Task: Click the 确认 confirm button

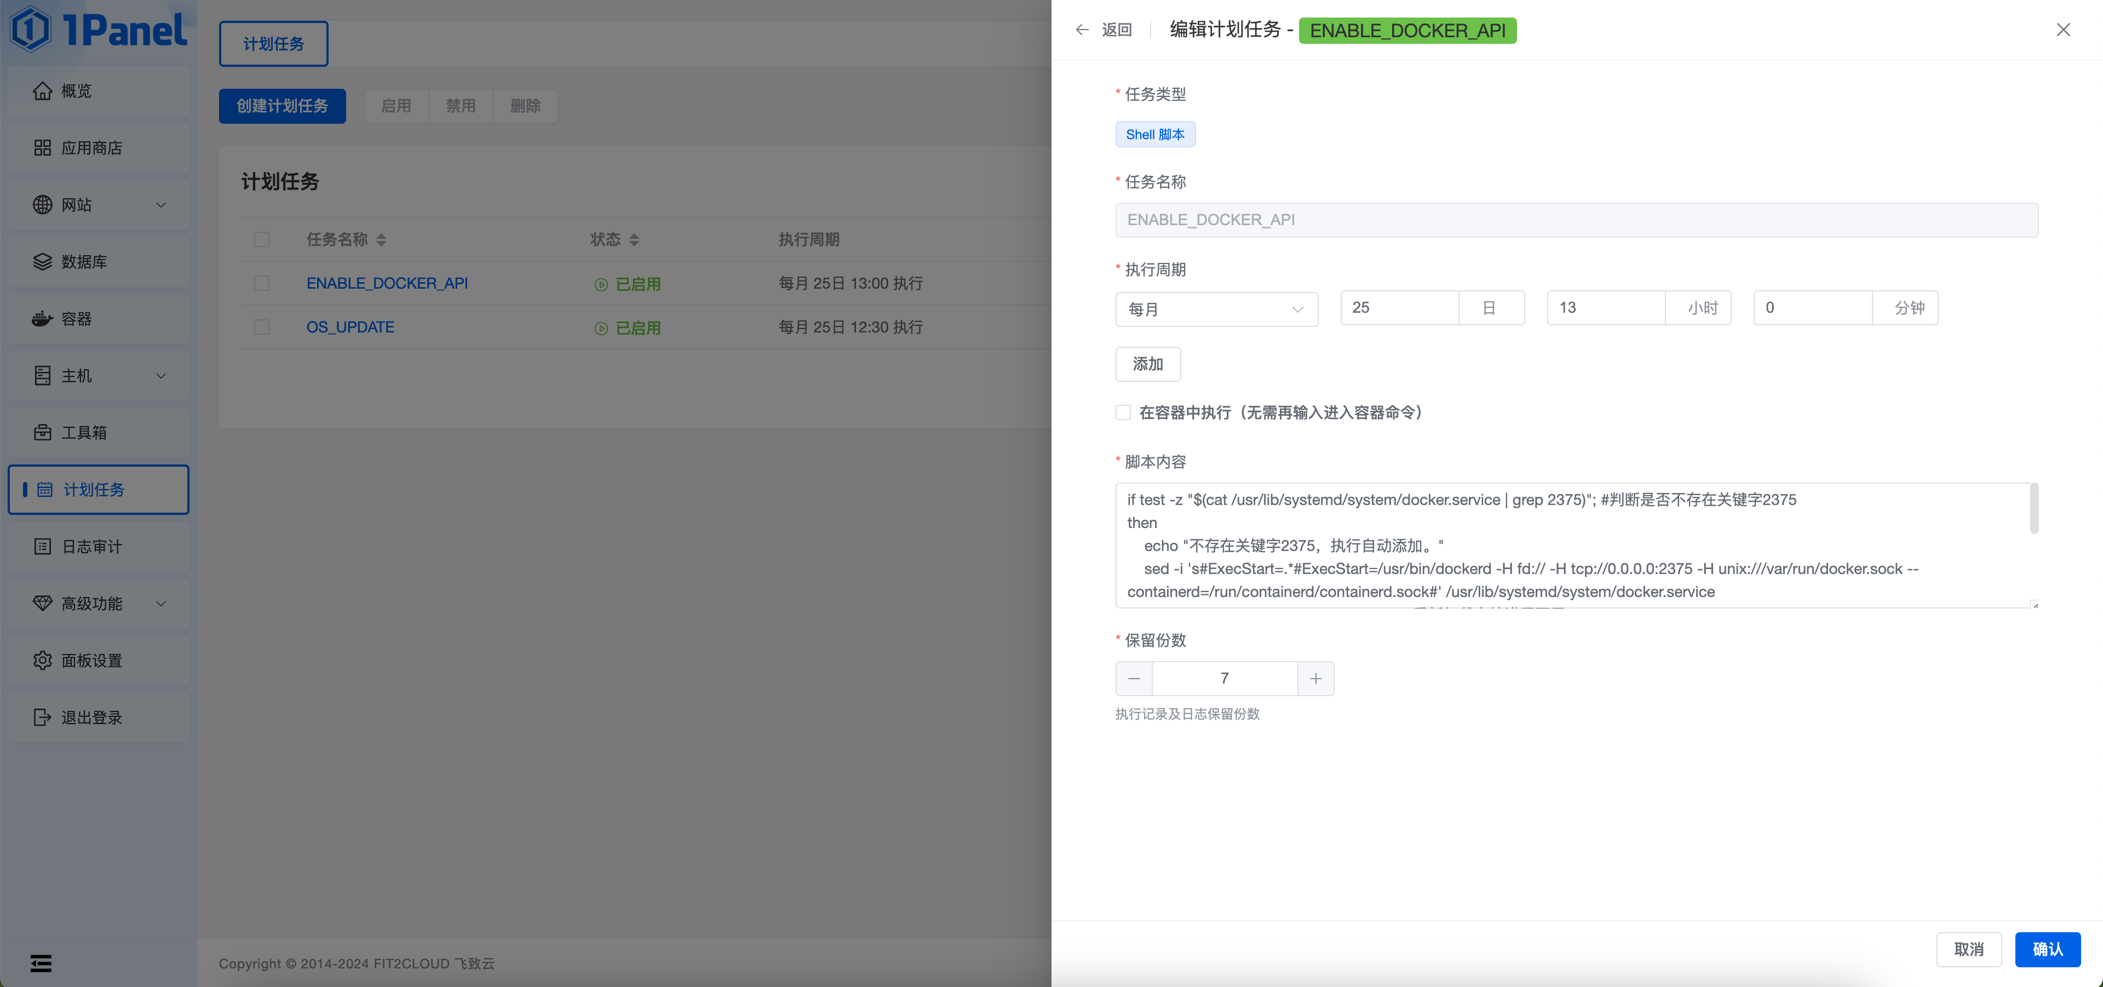Action: click(x=2047, y=949)
